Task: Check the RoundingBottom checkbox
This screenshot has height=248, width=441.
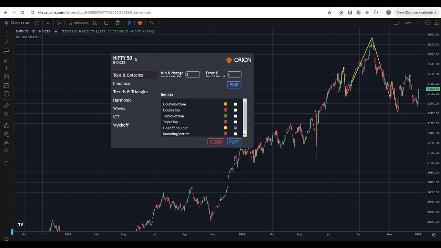Action: pyautogui.click(x=236, y=134)
